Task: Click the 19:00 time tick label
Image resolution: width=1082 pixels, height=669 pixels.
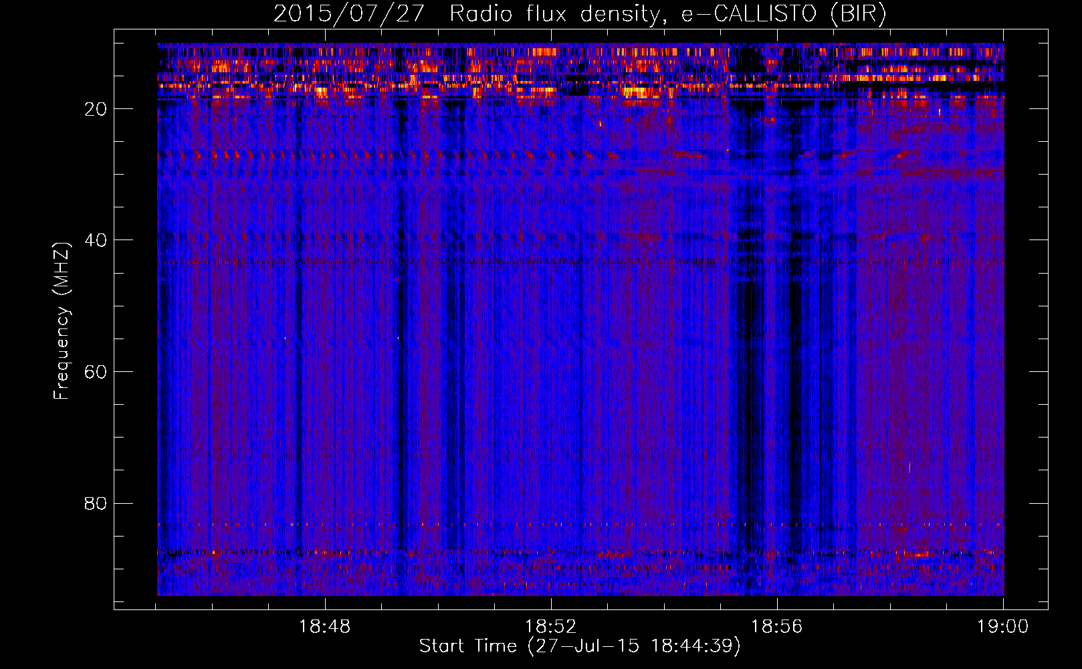Action: tap(1002, 627)
